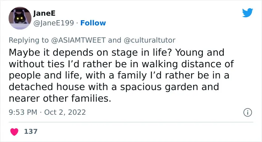Click the phrase 'nearer other families'
The image size is (262, 142).
(x=59, y=98)
